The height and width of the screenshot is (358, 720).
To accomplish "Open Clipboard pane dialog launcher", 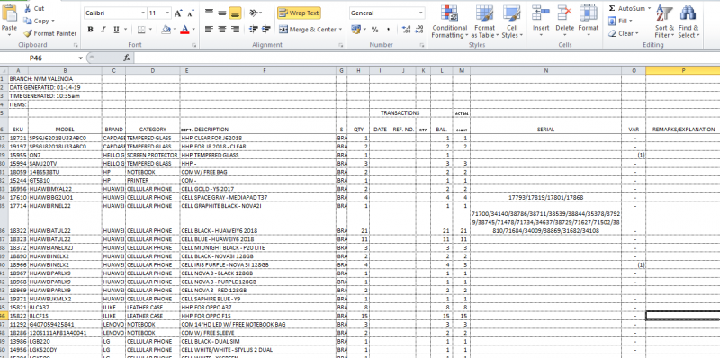I will (76, 45).
